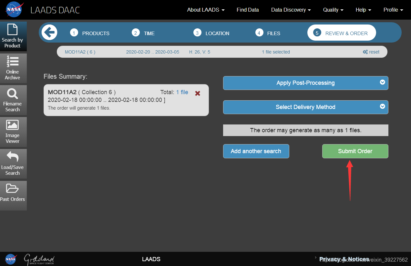View Past Orders from the sidebar
411x266 pixels.
(13, 195)
